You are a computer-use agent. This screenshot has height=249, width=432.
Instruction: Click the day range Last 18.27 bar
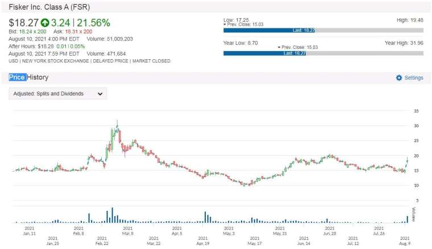click(x=269, y=30)
